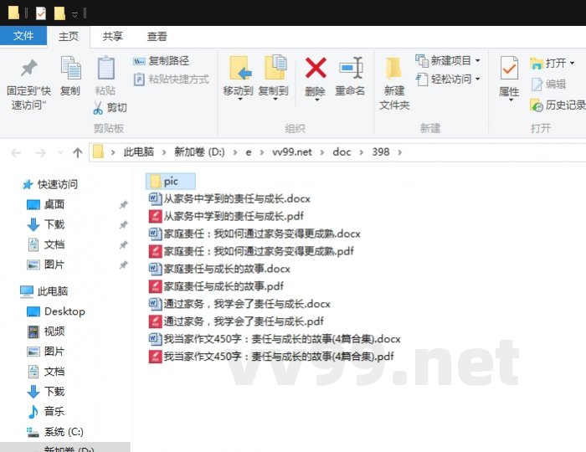Select 我当家作文450字 collection docx file
This screenshot has height=452, width=586.
275,339
